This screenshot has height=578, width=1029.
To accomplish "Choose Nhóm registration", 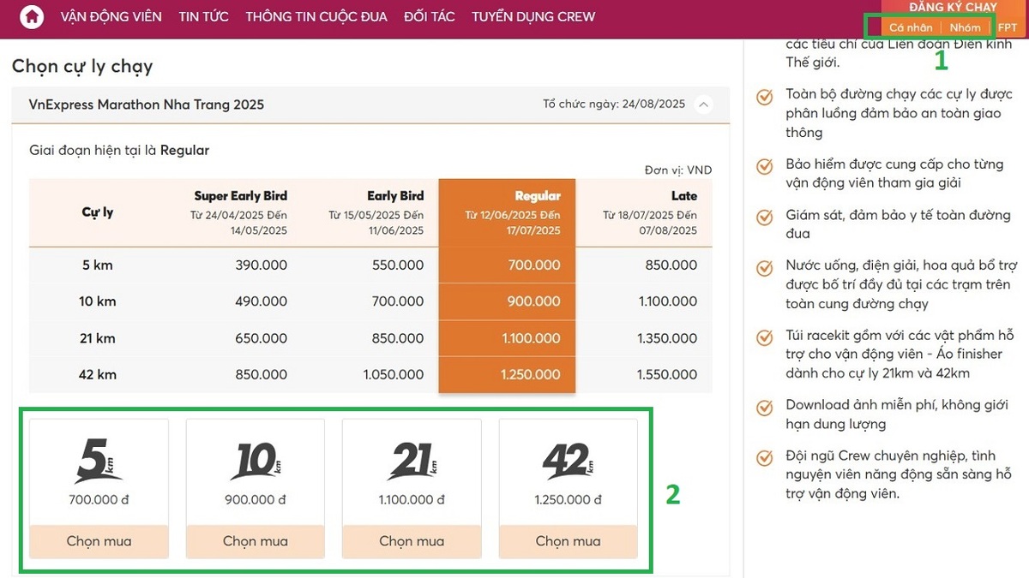I will (x=966, y=27).
